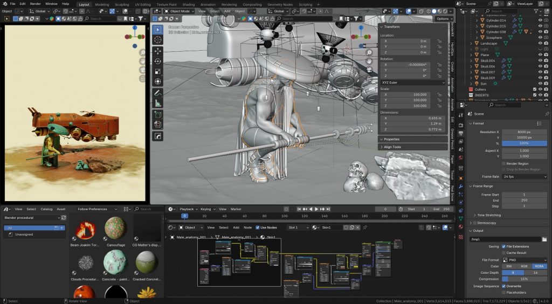Activate the 3D Cursor tool
Viewport: 552px width, 304px height.
(158, 39)
